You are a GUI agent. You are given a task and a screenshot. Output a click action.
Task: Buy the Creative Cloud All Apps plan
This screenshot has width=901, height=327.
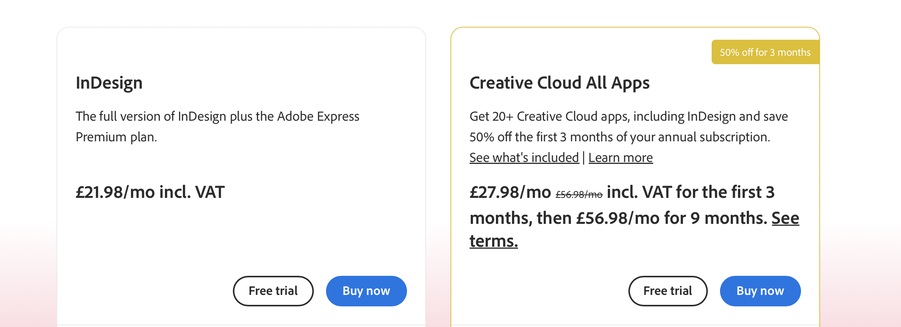tap(760, 291)
